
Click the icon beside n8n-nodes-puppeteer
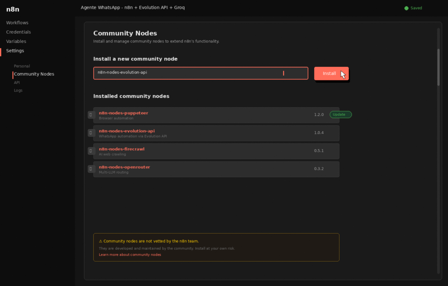pos(91,115)
